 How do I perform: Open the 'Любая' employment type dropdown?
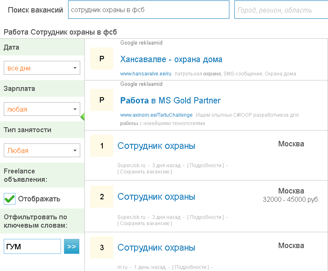point(42,151)
